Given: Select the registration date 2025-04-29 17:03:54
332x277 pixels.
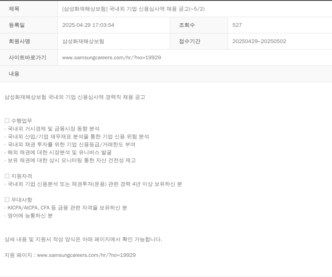Looking at the screenshot, I should [88, 25].
